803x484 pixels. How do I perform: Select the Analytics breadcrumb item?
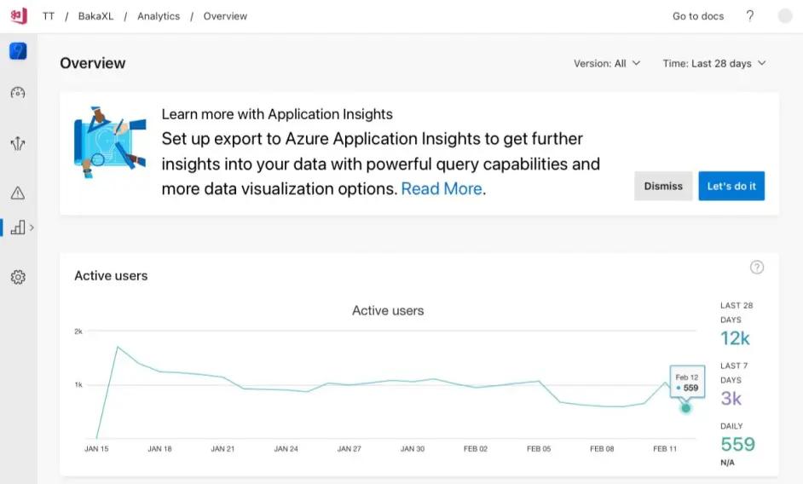coord(159,16)
